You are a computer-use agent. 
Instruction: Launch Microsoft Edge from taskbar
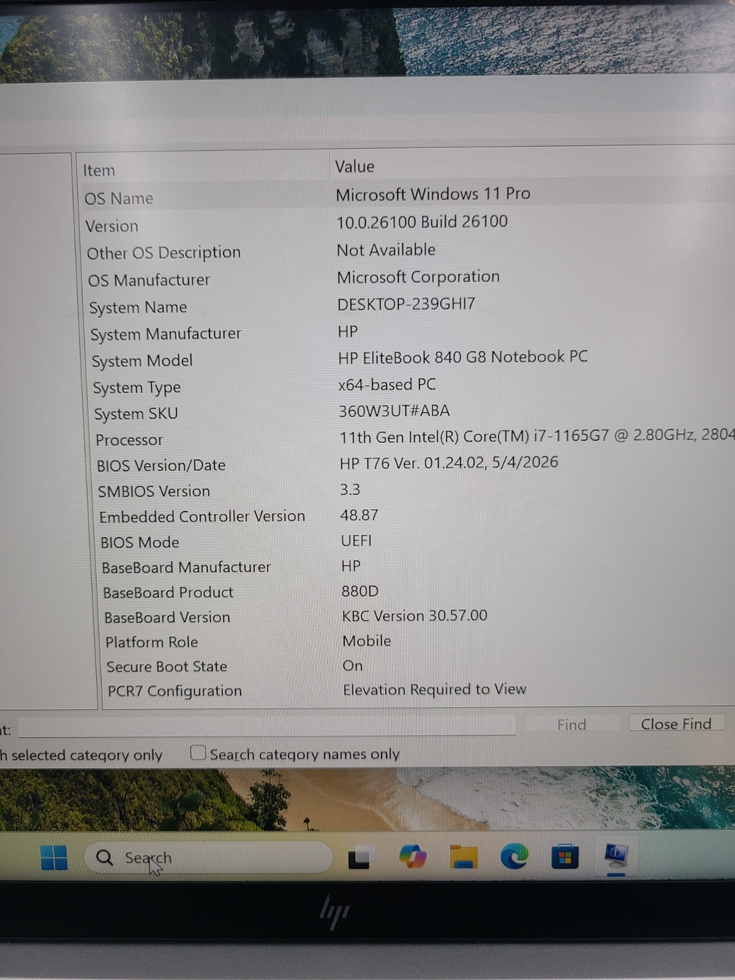click(x=514, y=856)
